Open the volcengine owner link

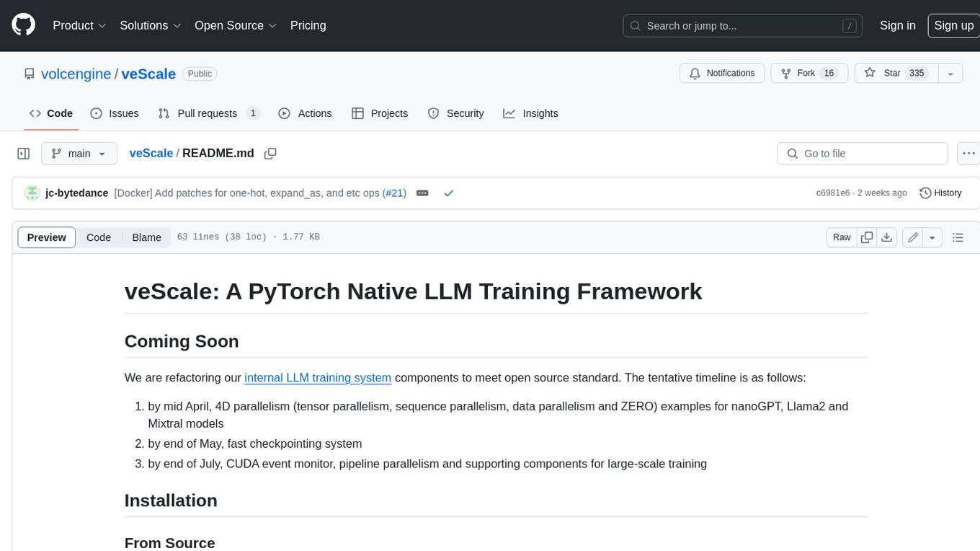click(x=76, y=74)
